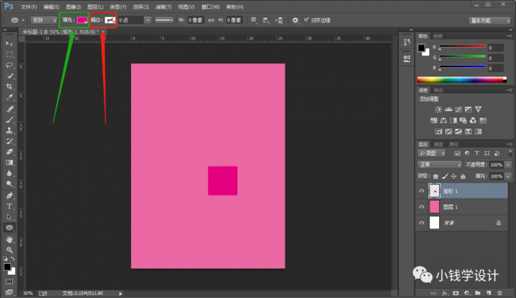Click the path alignment icon

(x=266, y=20)
